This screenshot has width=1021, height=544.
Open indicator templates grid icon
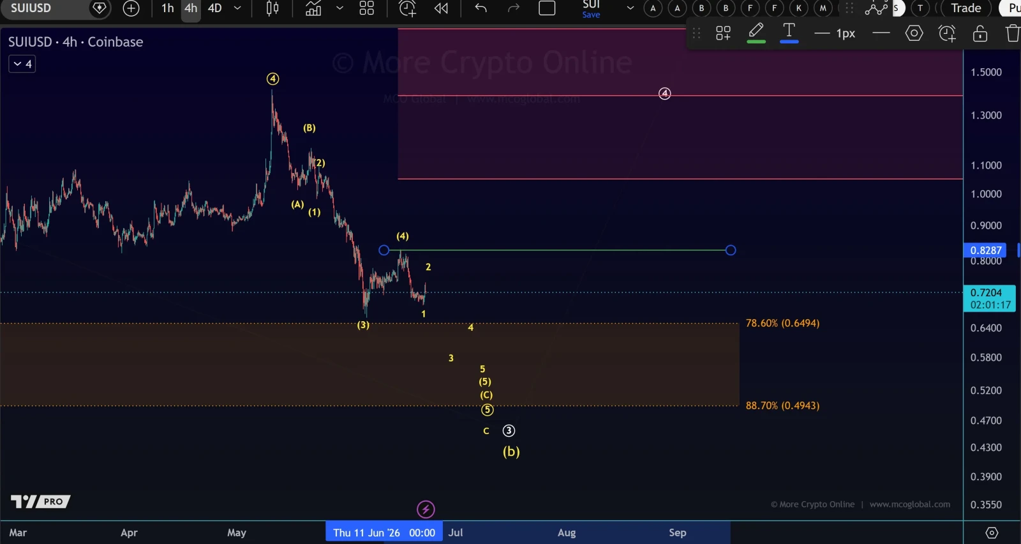pos(366,8)
